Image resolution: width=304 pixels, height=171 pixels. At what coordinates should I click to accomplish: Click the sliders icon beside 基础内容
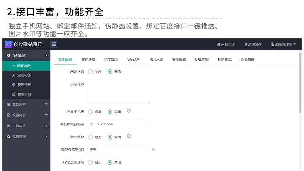(x=8, y=104)
